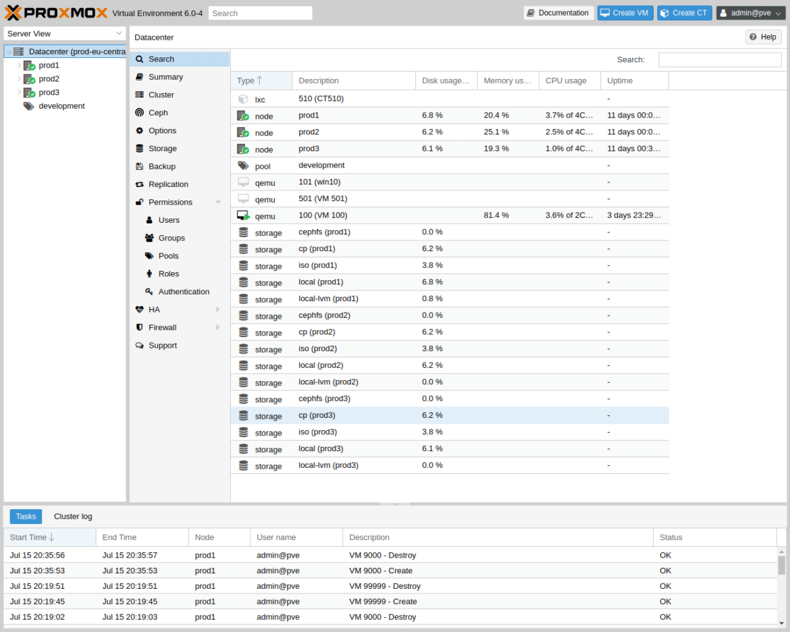Open the Server View dropdown
The width and height of the screenshot is (790, 632).
[x=65, y=34]
